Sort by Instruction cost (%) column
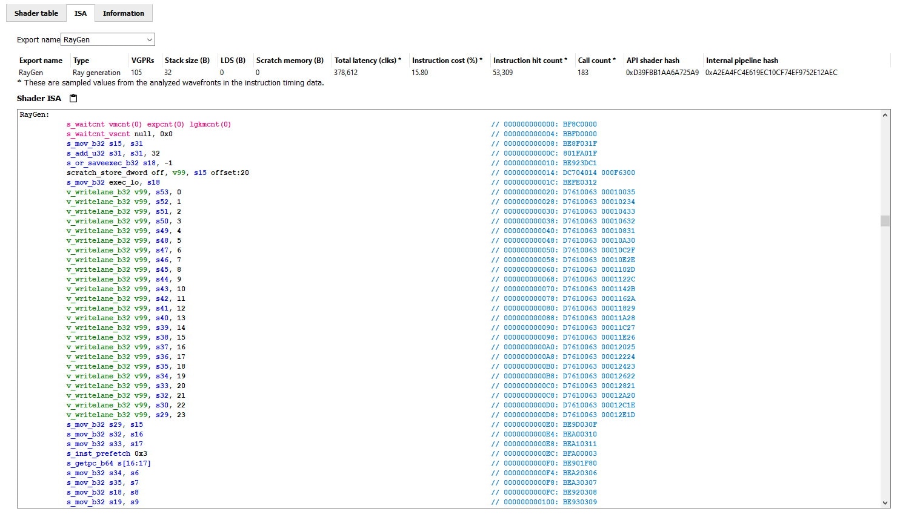Screen dimensions: 900x520 (x=447, y=61)
